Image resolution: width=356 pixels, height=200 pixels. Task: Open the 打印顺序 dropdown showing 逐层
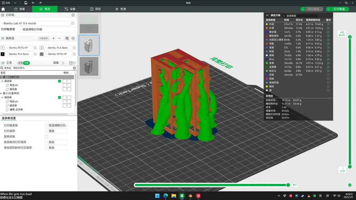[x=56, y=131]
